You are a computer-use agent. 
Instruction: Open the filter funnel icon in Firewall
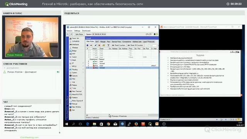tap(108, 45)
